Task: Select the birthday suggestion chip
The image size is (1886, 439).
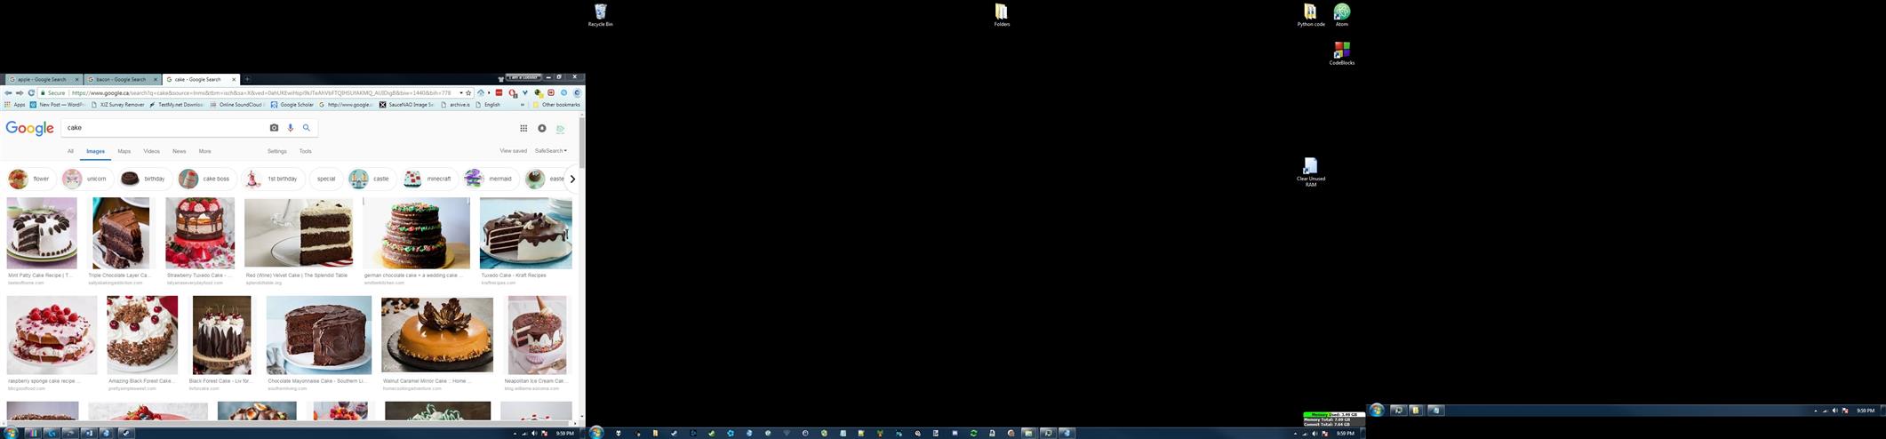Action: point(145,179)
